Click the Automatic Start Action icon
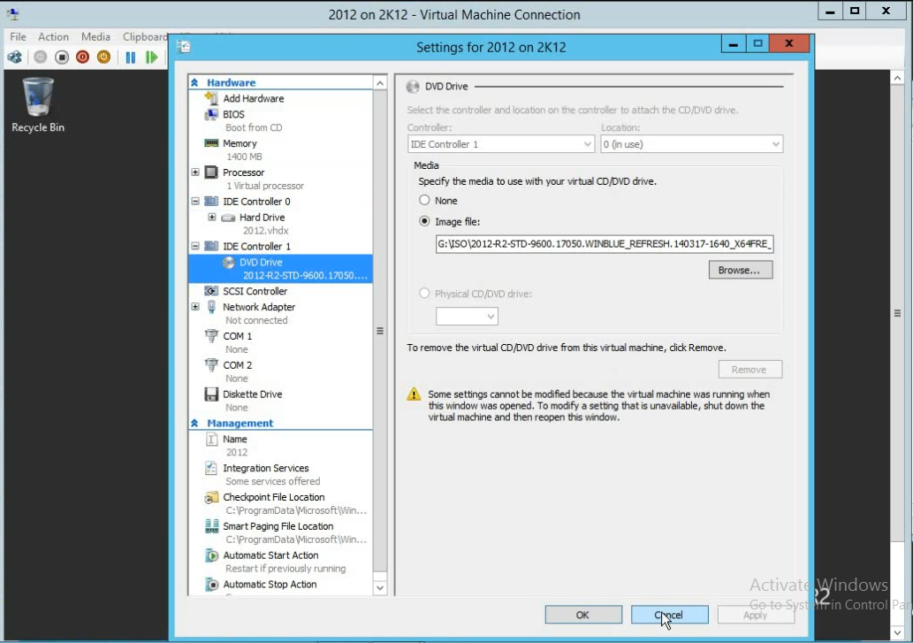Viewport: 913px width, 643px height. pyautogui.click(x=211, y=555)
